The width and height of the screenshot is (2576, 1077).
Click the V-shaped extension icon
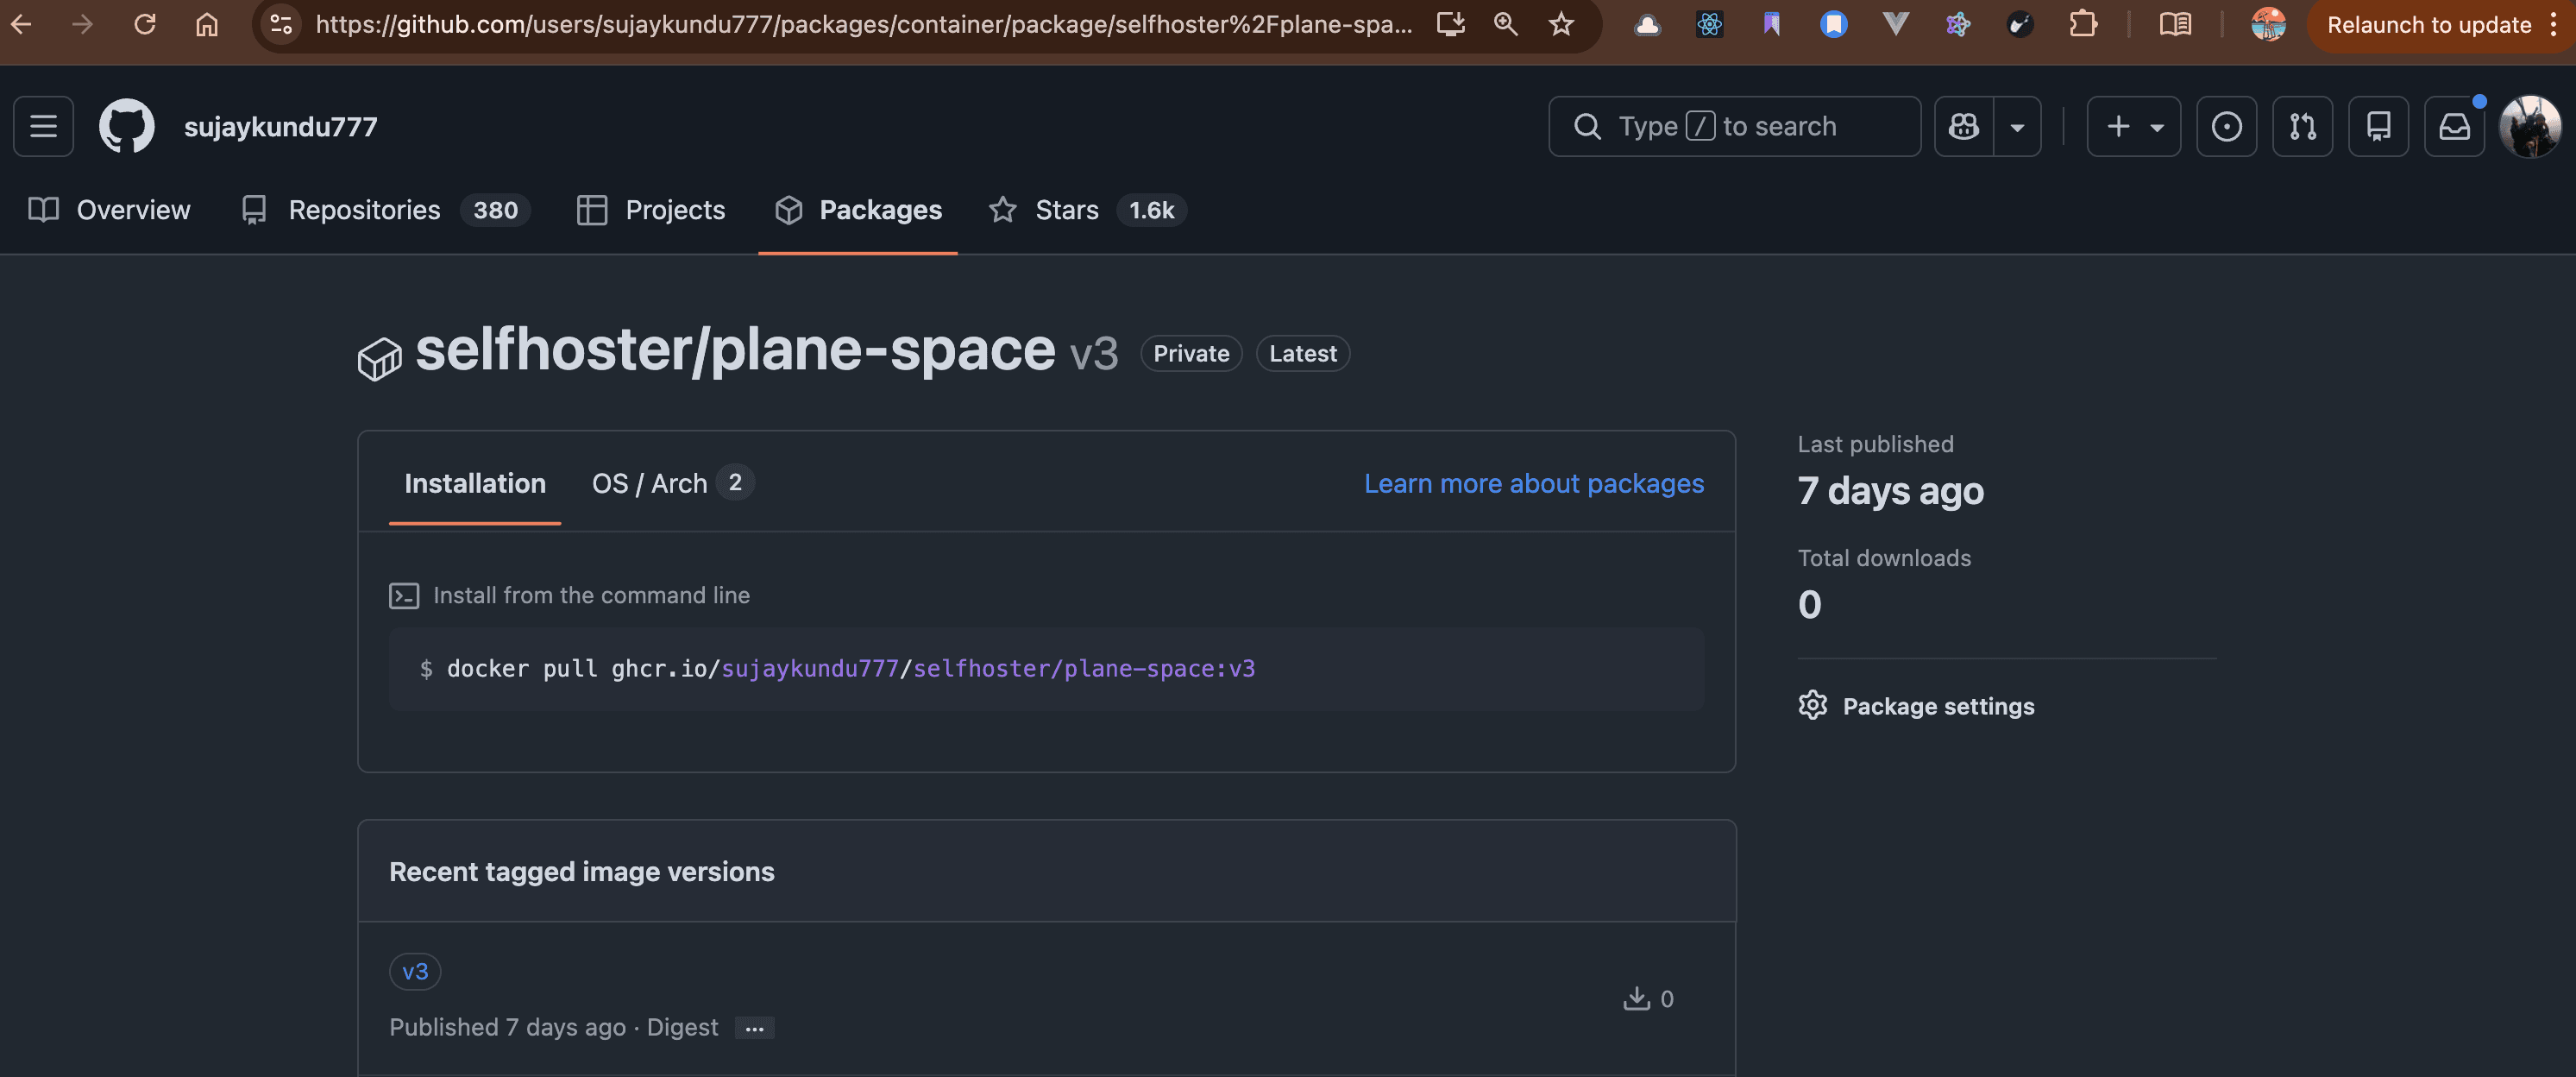coord(1896,24)
